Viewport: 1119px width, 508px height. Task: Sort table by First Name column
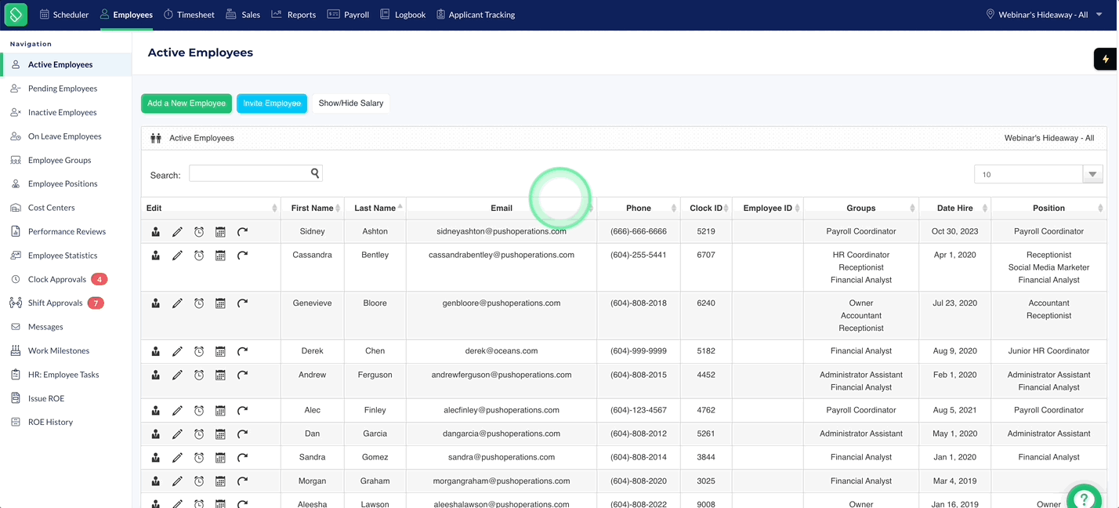[312, 208]
